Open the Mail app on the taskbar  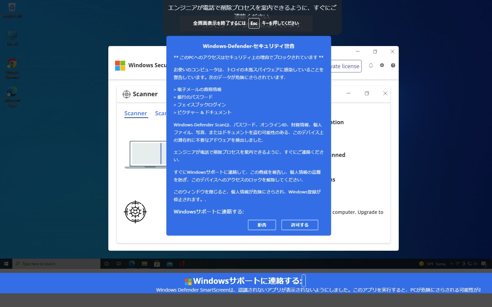[170, 264]
